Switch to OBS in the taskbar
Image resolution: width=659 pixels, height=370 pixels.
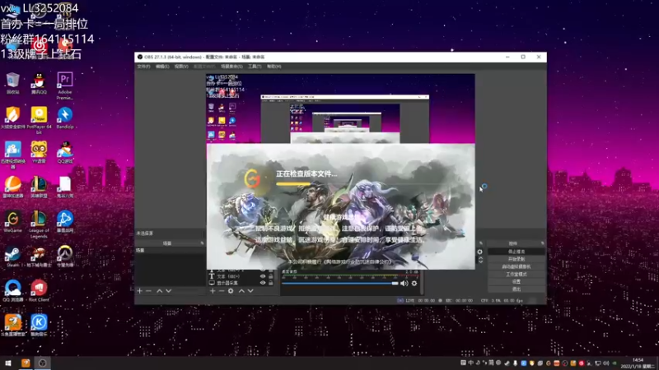pyautogui.click(x=43, y=363)
